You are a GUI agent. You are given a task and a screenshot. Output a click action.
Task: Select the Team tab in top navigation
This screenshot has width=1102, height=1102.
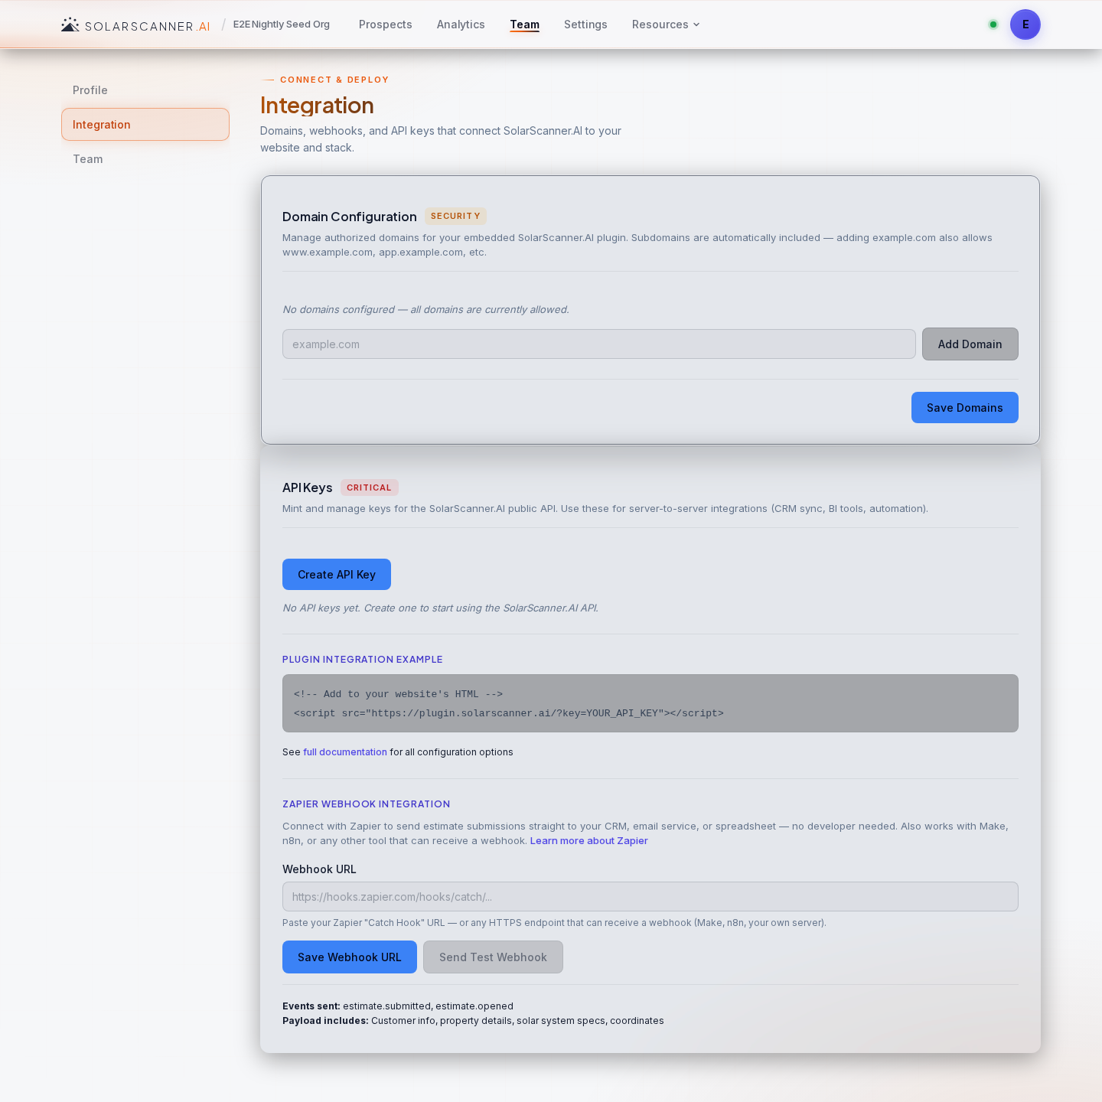click(525, 24)
